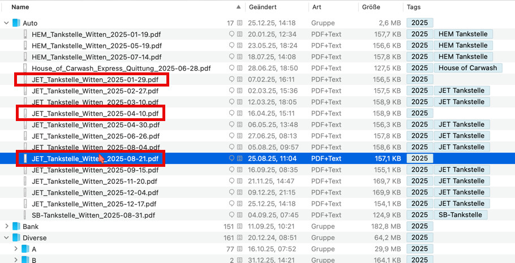Click the House of Carwash tag

[467, 68]
